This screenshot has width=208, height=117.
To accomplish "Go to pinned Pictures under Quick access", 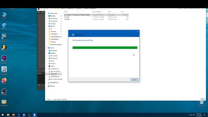I will tap(53, 24).
